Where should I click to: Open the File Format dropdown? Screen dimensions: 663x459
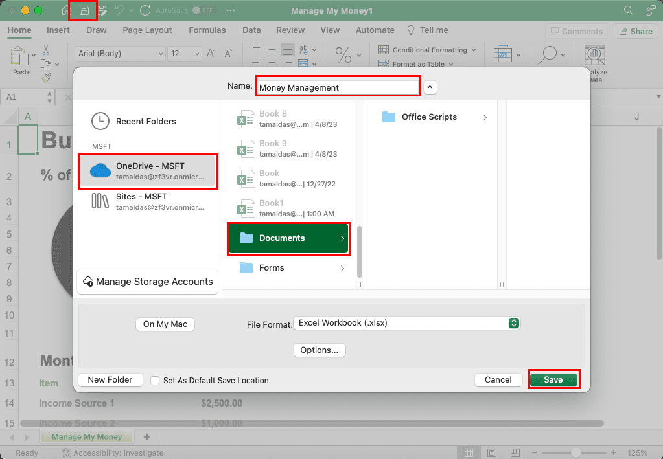point(513,323)
